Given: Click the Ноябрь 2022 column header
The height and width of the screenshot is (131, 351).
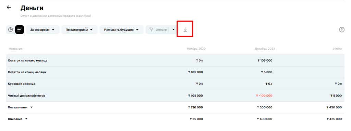Looking at the screenshot, I should point(196,49).
